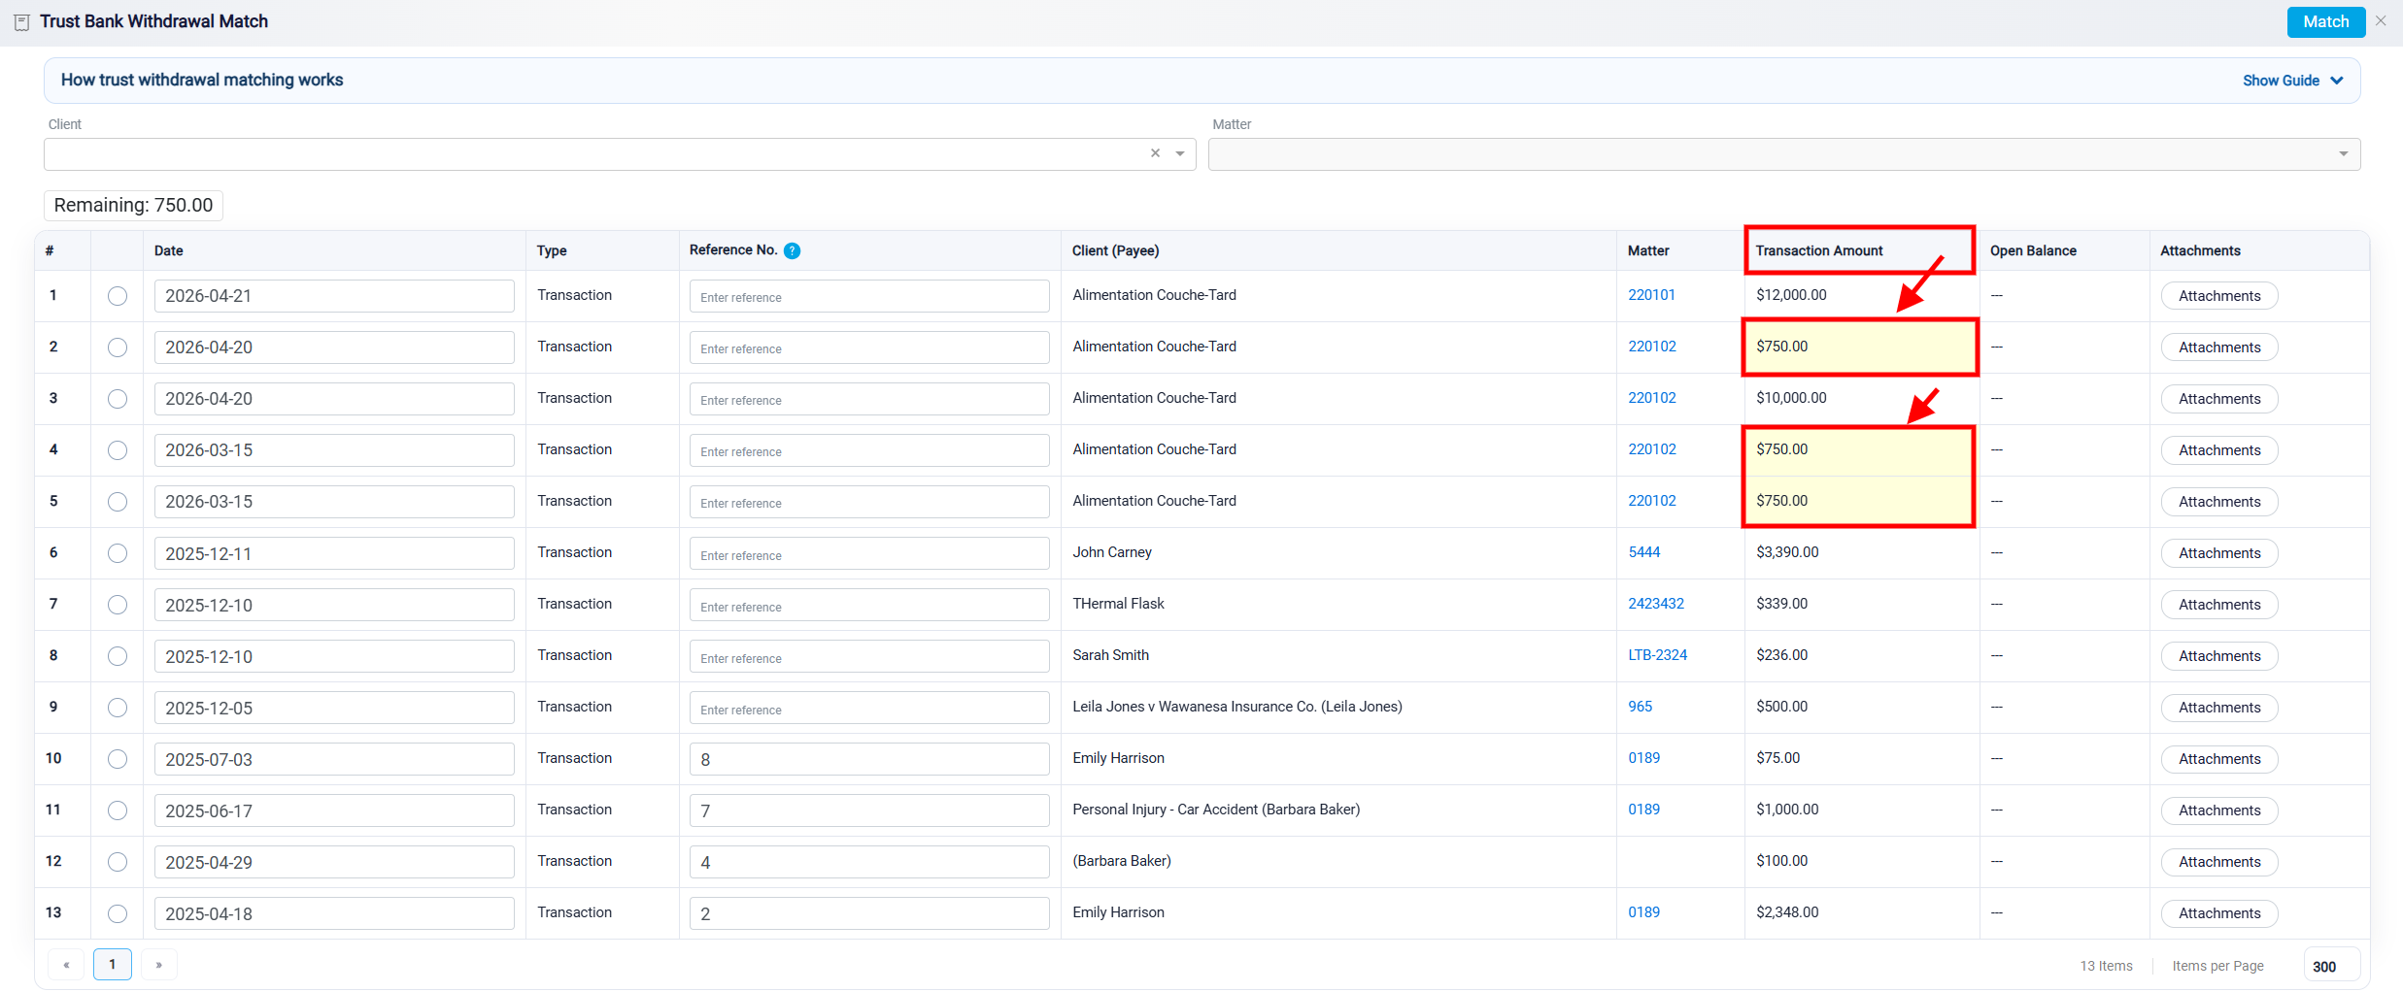Click the reference field for row 1

point(869,296)
